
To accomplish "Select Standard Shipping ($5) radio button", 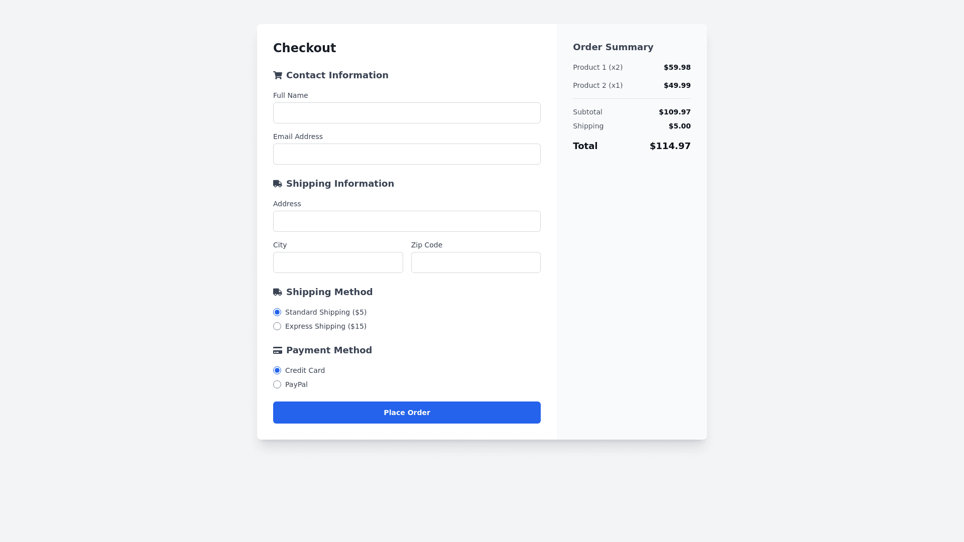I will (277, 312).
